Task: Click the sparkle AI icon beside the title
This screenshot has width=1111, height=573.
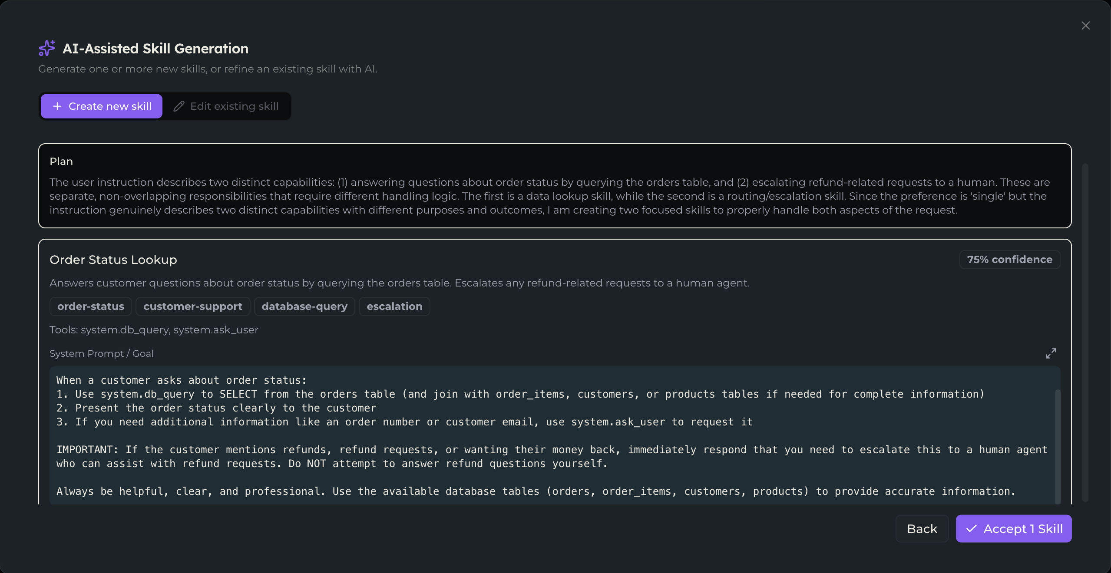Action: (x=47, y=48)
